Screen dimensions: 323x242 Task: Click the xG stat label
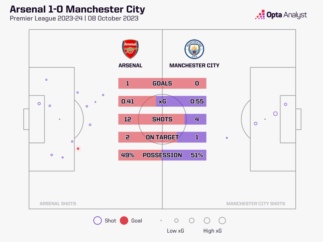click(x=162, y=101)
